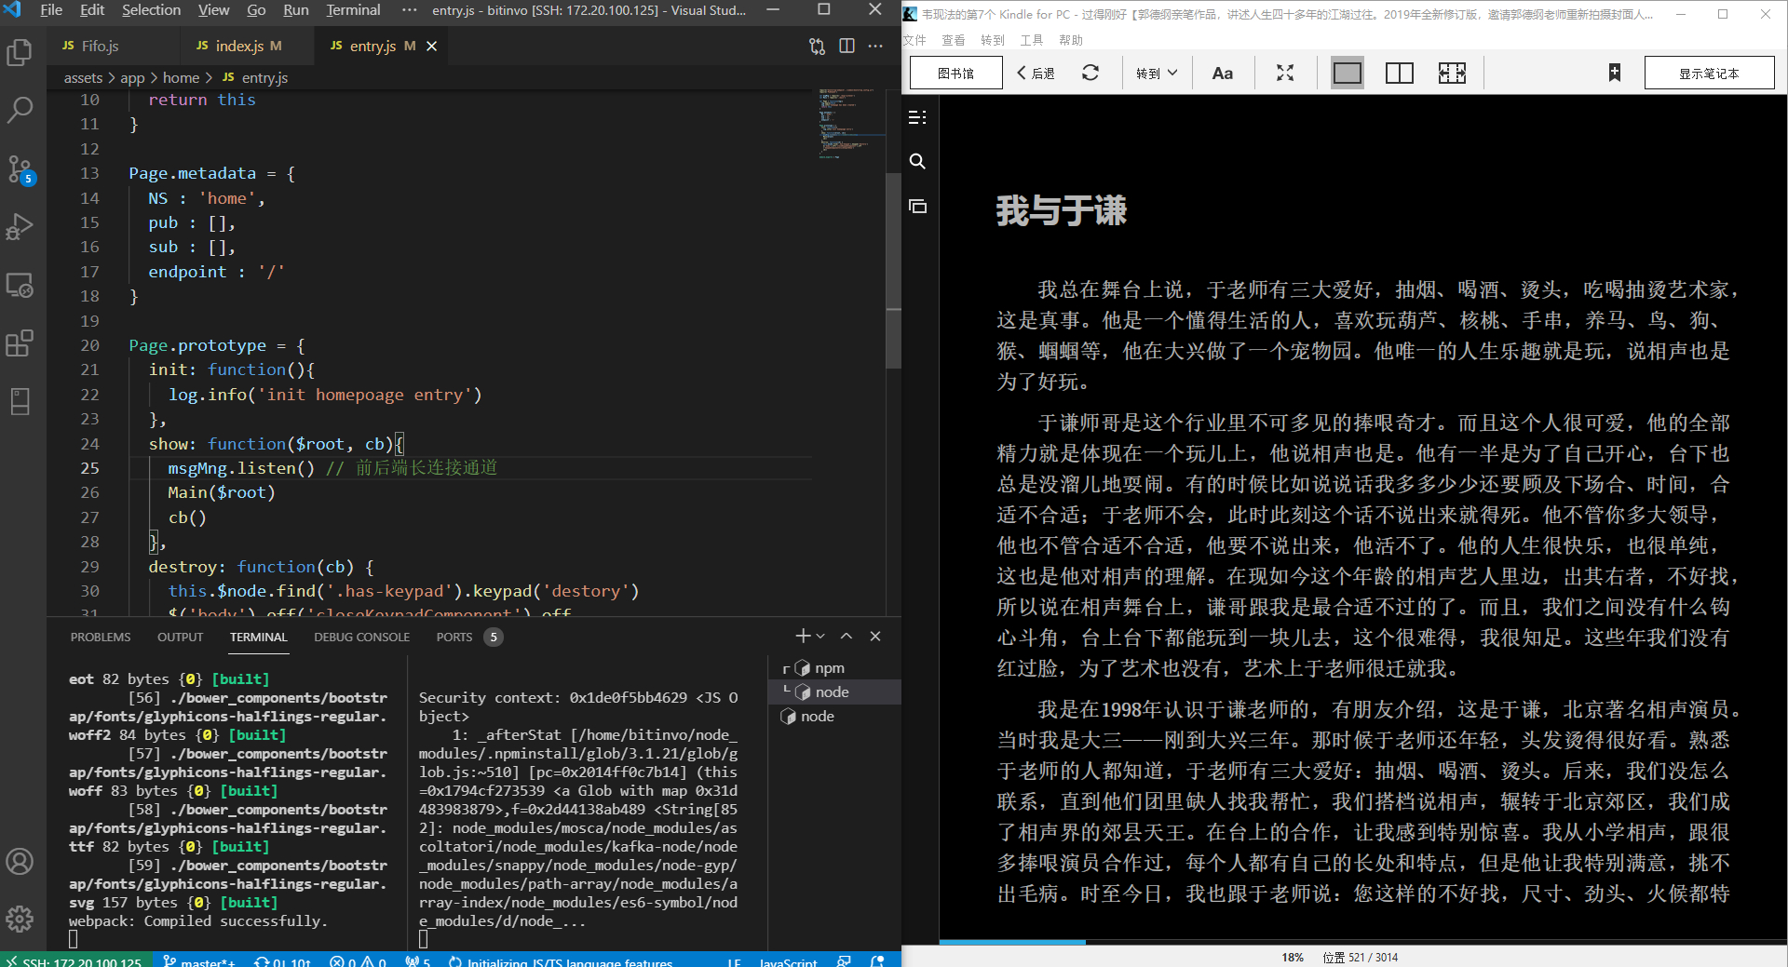Enter Kindle full screen mode

pyautogui.click(x=1285, y=73)
